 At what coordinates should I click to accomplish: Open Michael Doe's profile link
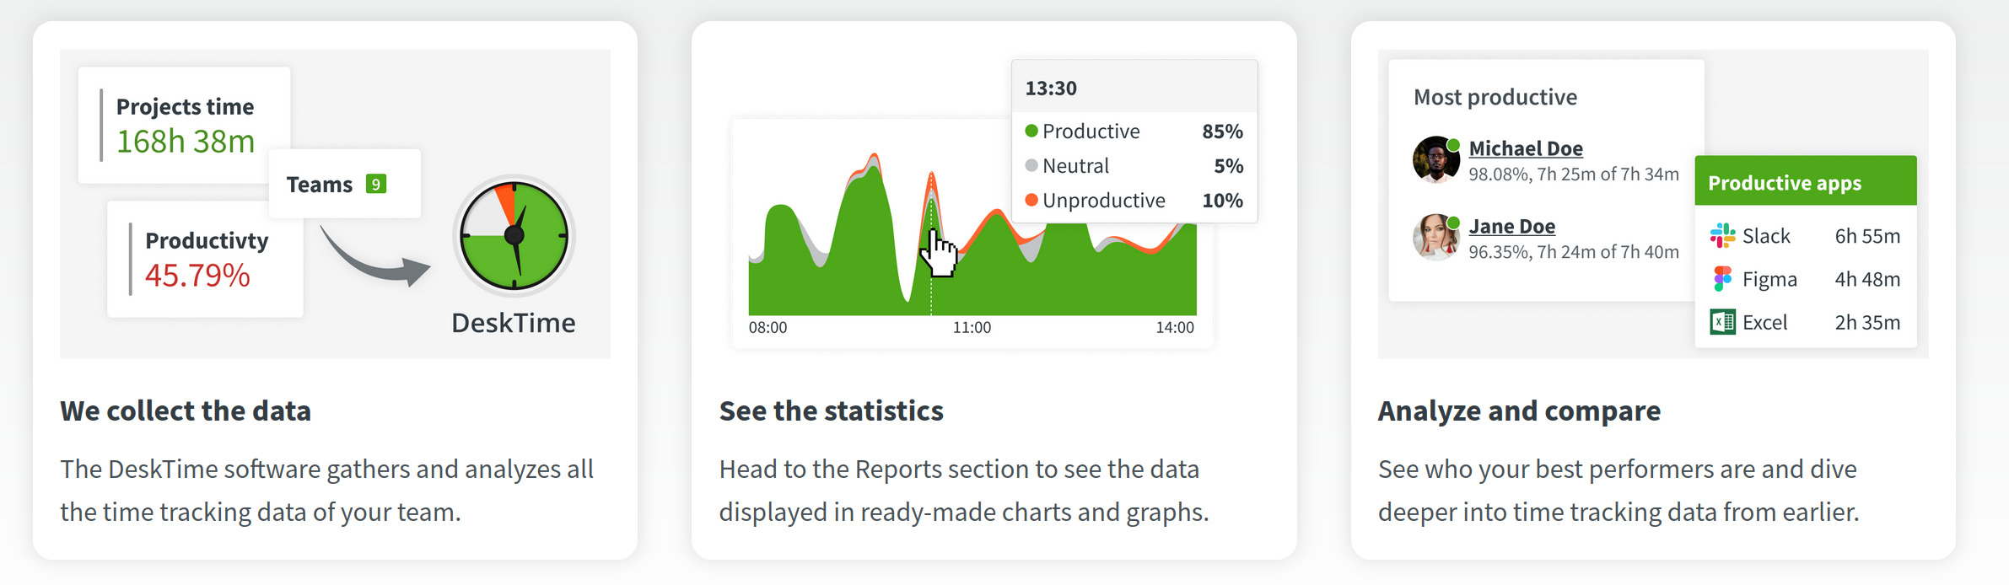[x=1525, y=148]
